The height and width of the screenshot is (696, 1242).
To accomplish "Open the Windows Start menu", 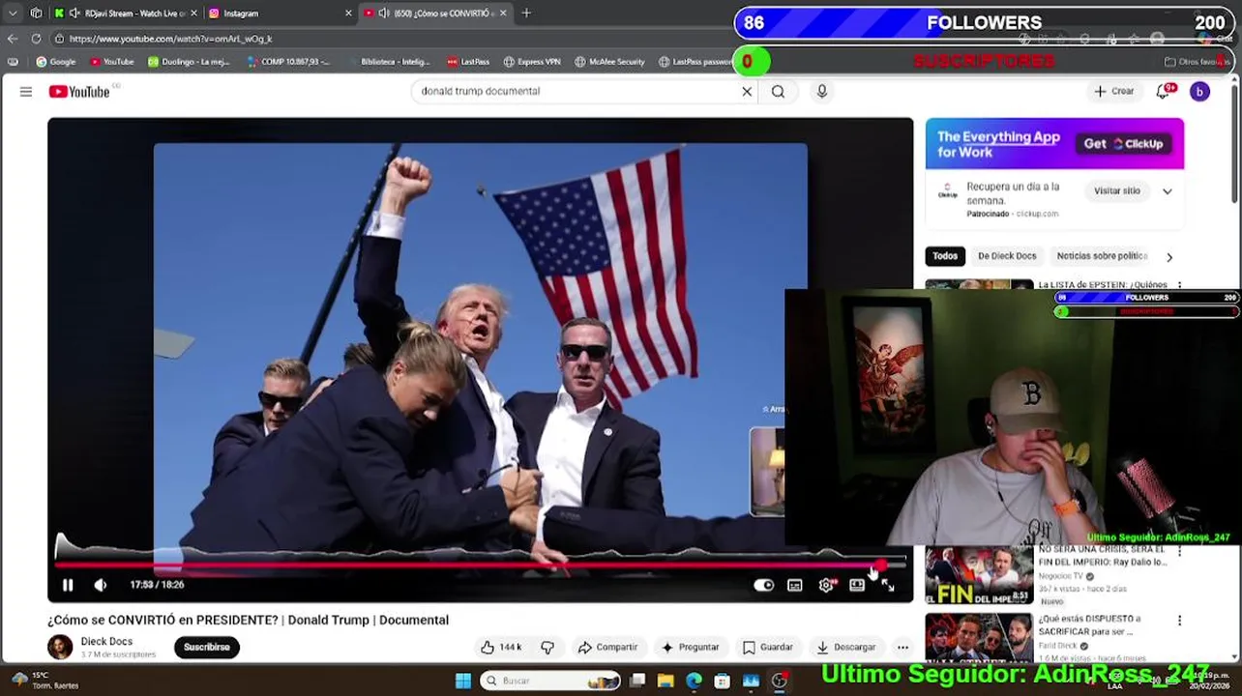I will [x=463, y=681].
